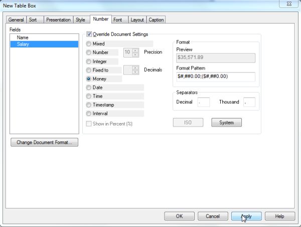Switch to the Style tab
The image size is (301, 227).
pos(81,19)
